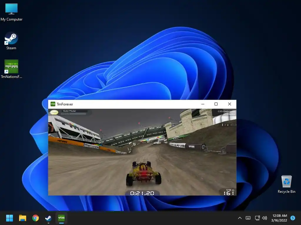Click the C05-Endurance track name

click(226, 111)
